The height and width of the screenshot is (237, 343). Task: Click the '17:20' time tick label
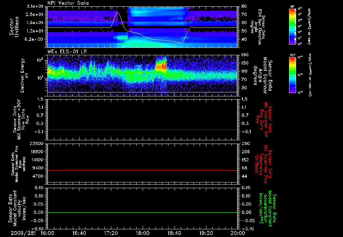tap(111, 233)
